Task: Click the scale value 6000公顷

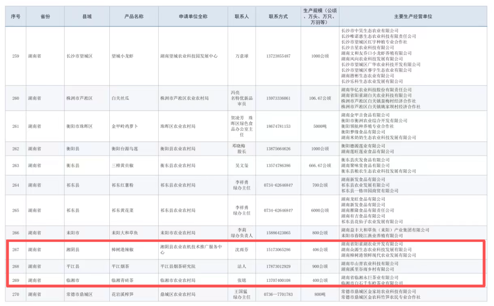Action: click(x=320, y=210)
